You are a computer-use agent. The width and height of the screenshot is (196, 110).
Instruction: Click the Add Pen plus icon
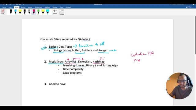click(x=55, y=11)
